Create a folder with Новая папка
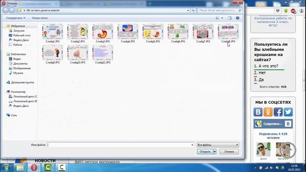 point(40,18)
